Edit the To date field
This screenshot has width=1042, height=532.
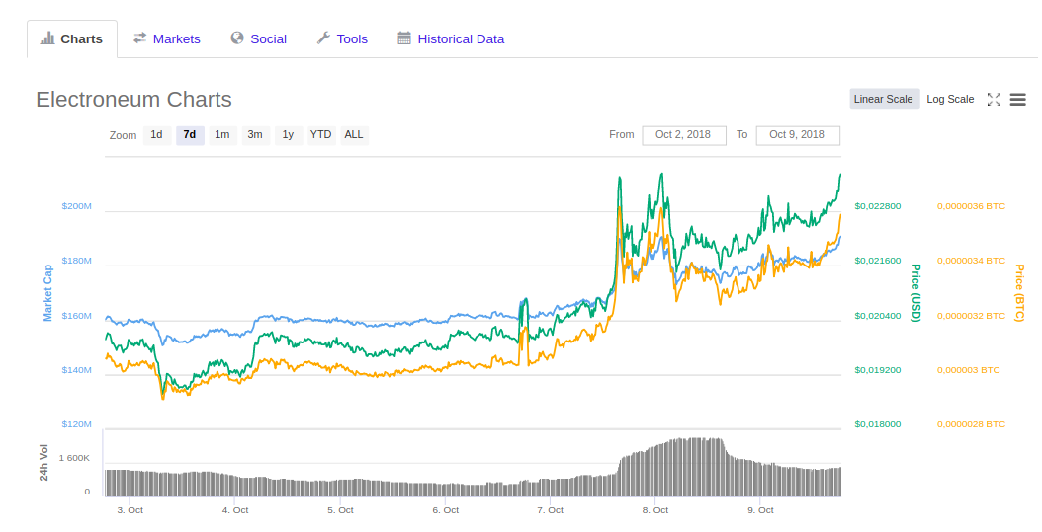coord(797,135)
